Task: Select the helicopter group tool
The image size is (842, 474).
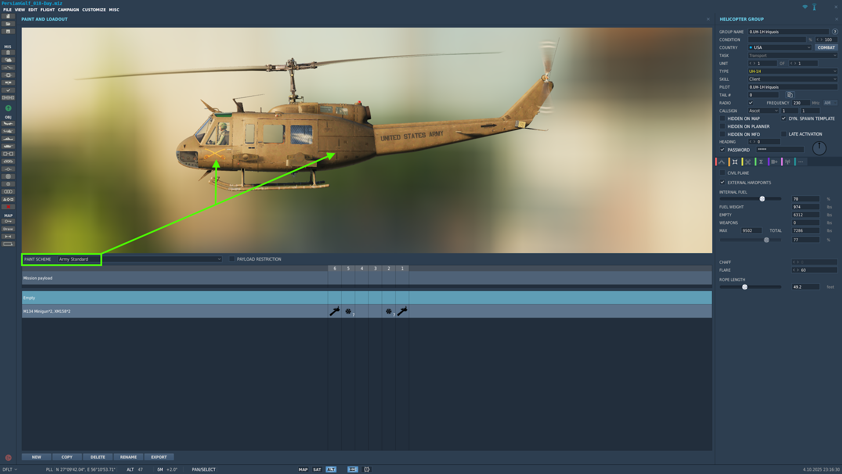Action: click(8, 131)
